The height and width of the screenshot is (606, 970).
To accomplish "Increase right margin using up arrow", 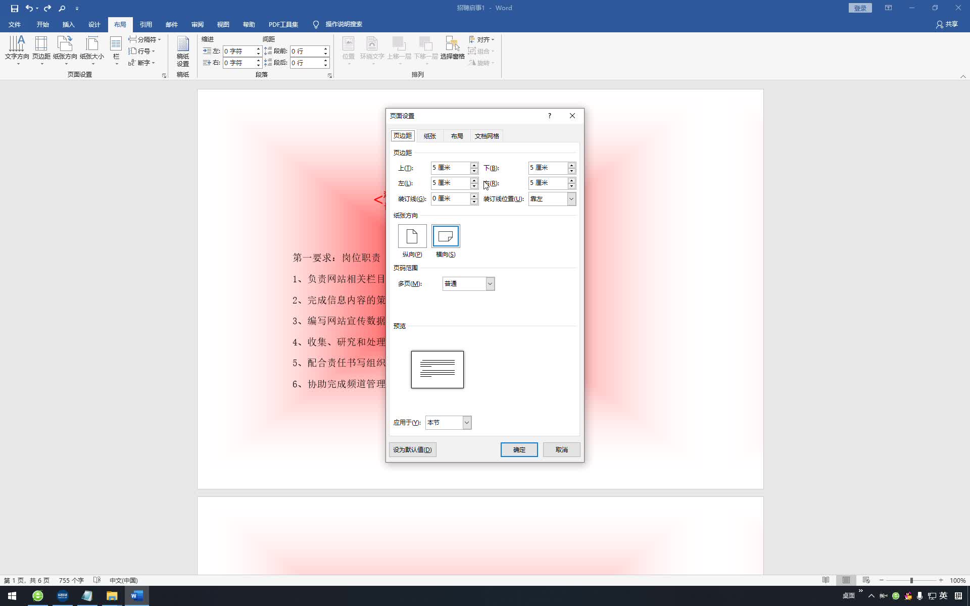I will 571,180.
